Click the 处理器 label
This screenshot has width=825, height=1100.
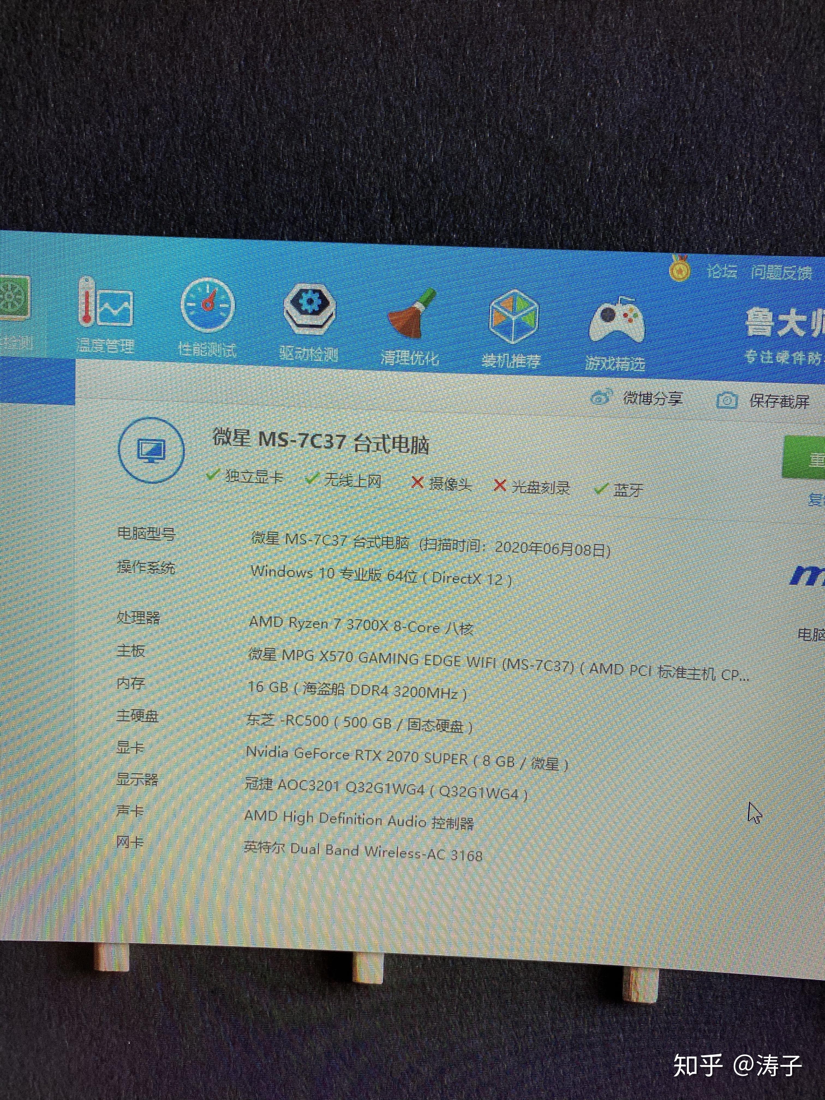point(138,618)
